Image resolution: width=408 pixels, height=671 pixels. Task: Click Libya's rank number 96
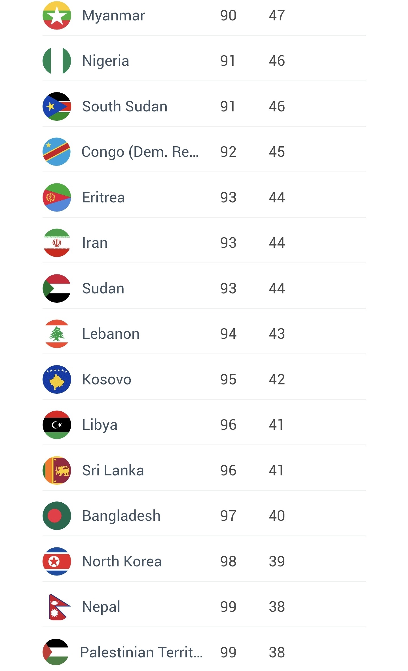pyautogui.click(x=228, y=425)
